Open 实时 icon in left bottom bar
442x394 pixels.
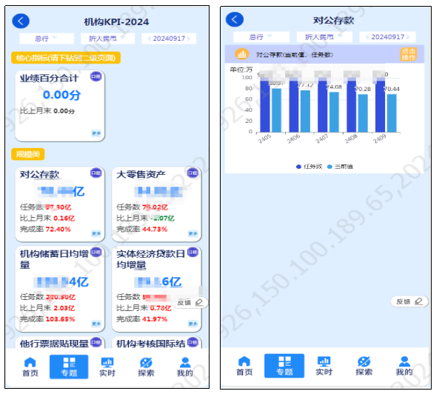107,367
